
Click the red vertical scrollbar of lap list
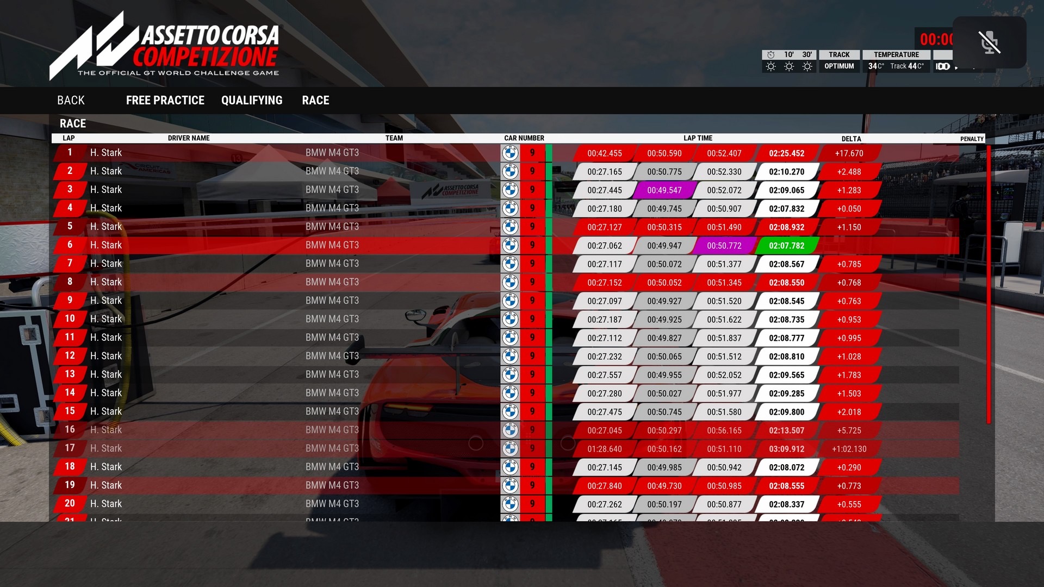(x=989, y=284)
